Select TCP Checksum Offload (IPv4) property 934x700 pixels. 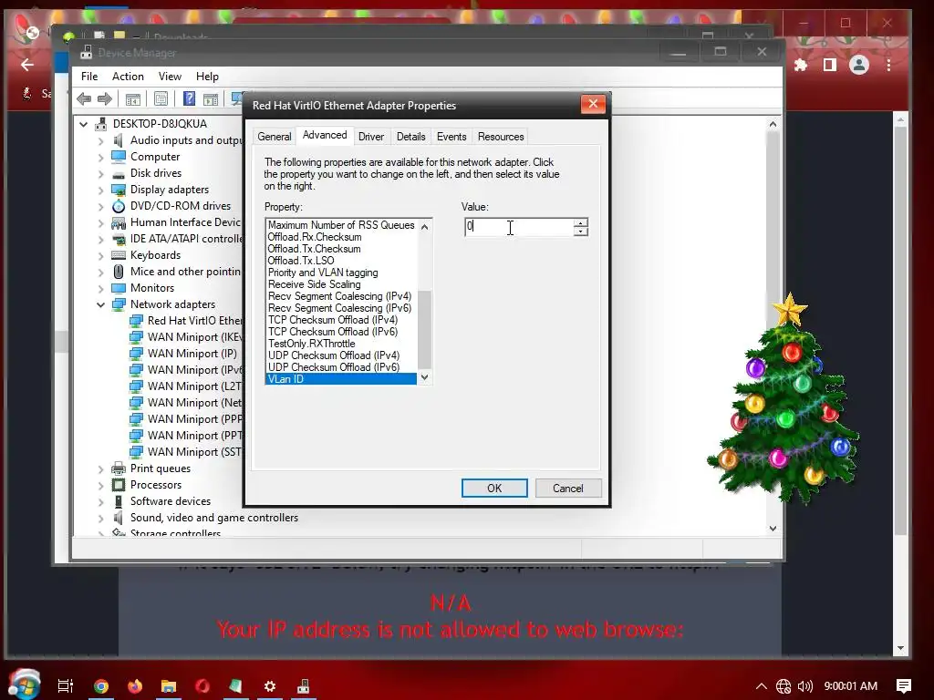[341, 320]
